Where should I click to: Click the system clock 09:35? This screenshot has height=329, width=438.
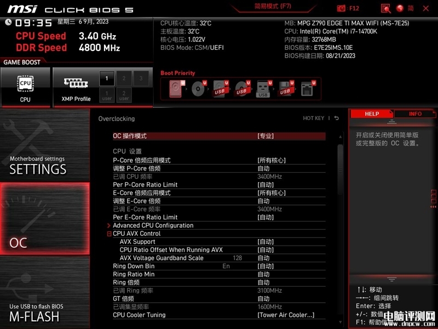(x=33, y=22)
